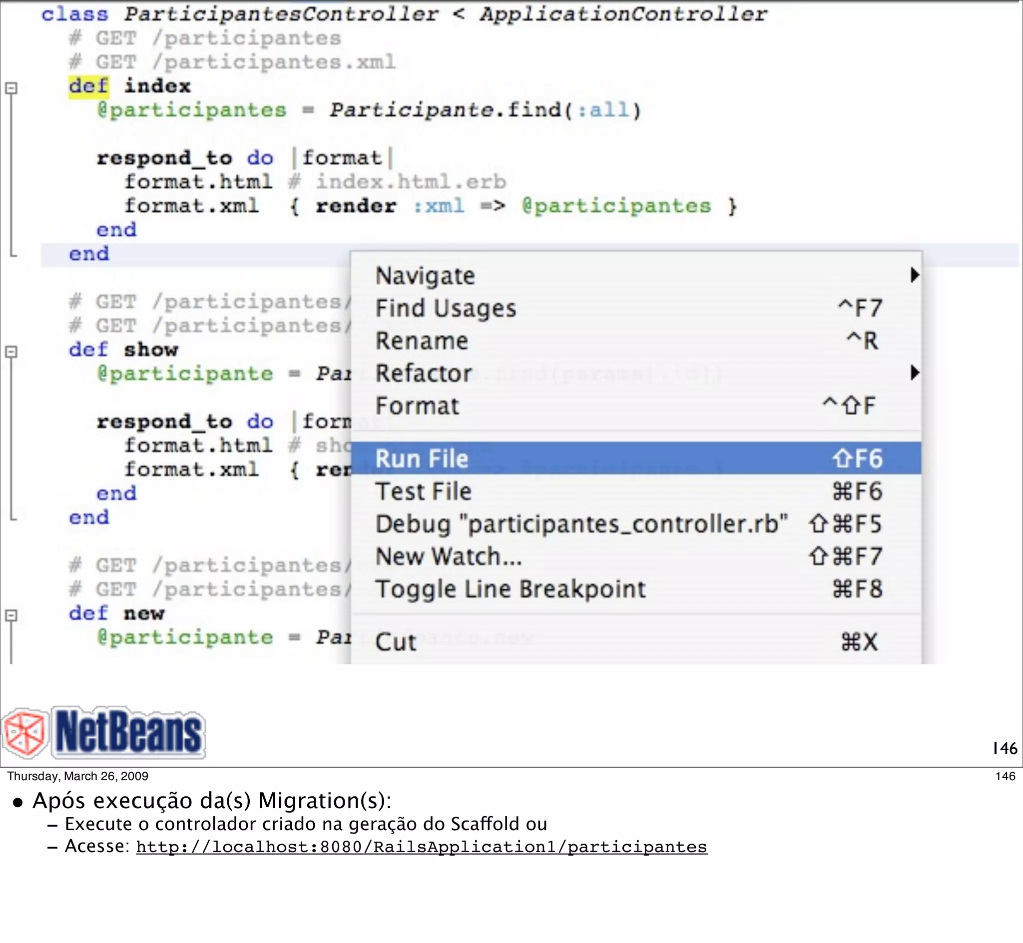
Task: Collapse the index method fold marker
Action: [11, 88]
